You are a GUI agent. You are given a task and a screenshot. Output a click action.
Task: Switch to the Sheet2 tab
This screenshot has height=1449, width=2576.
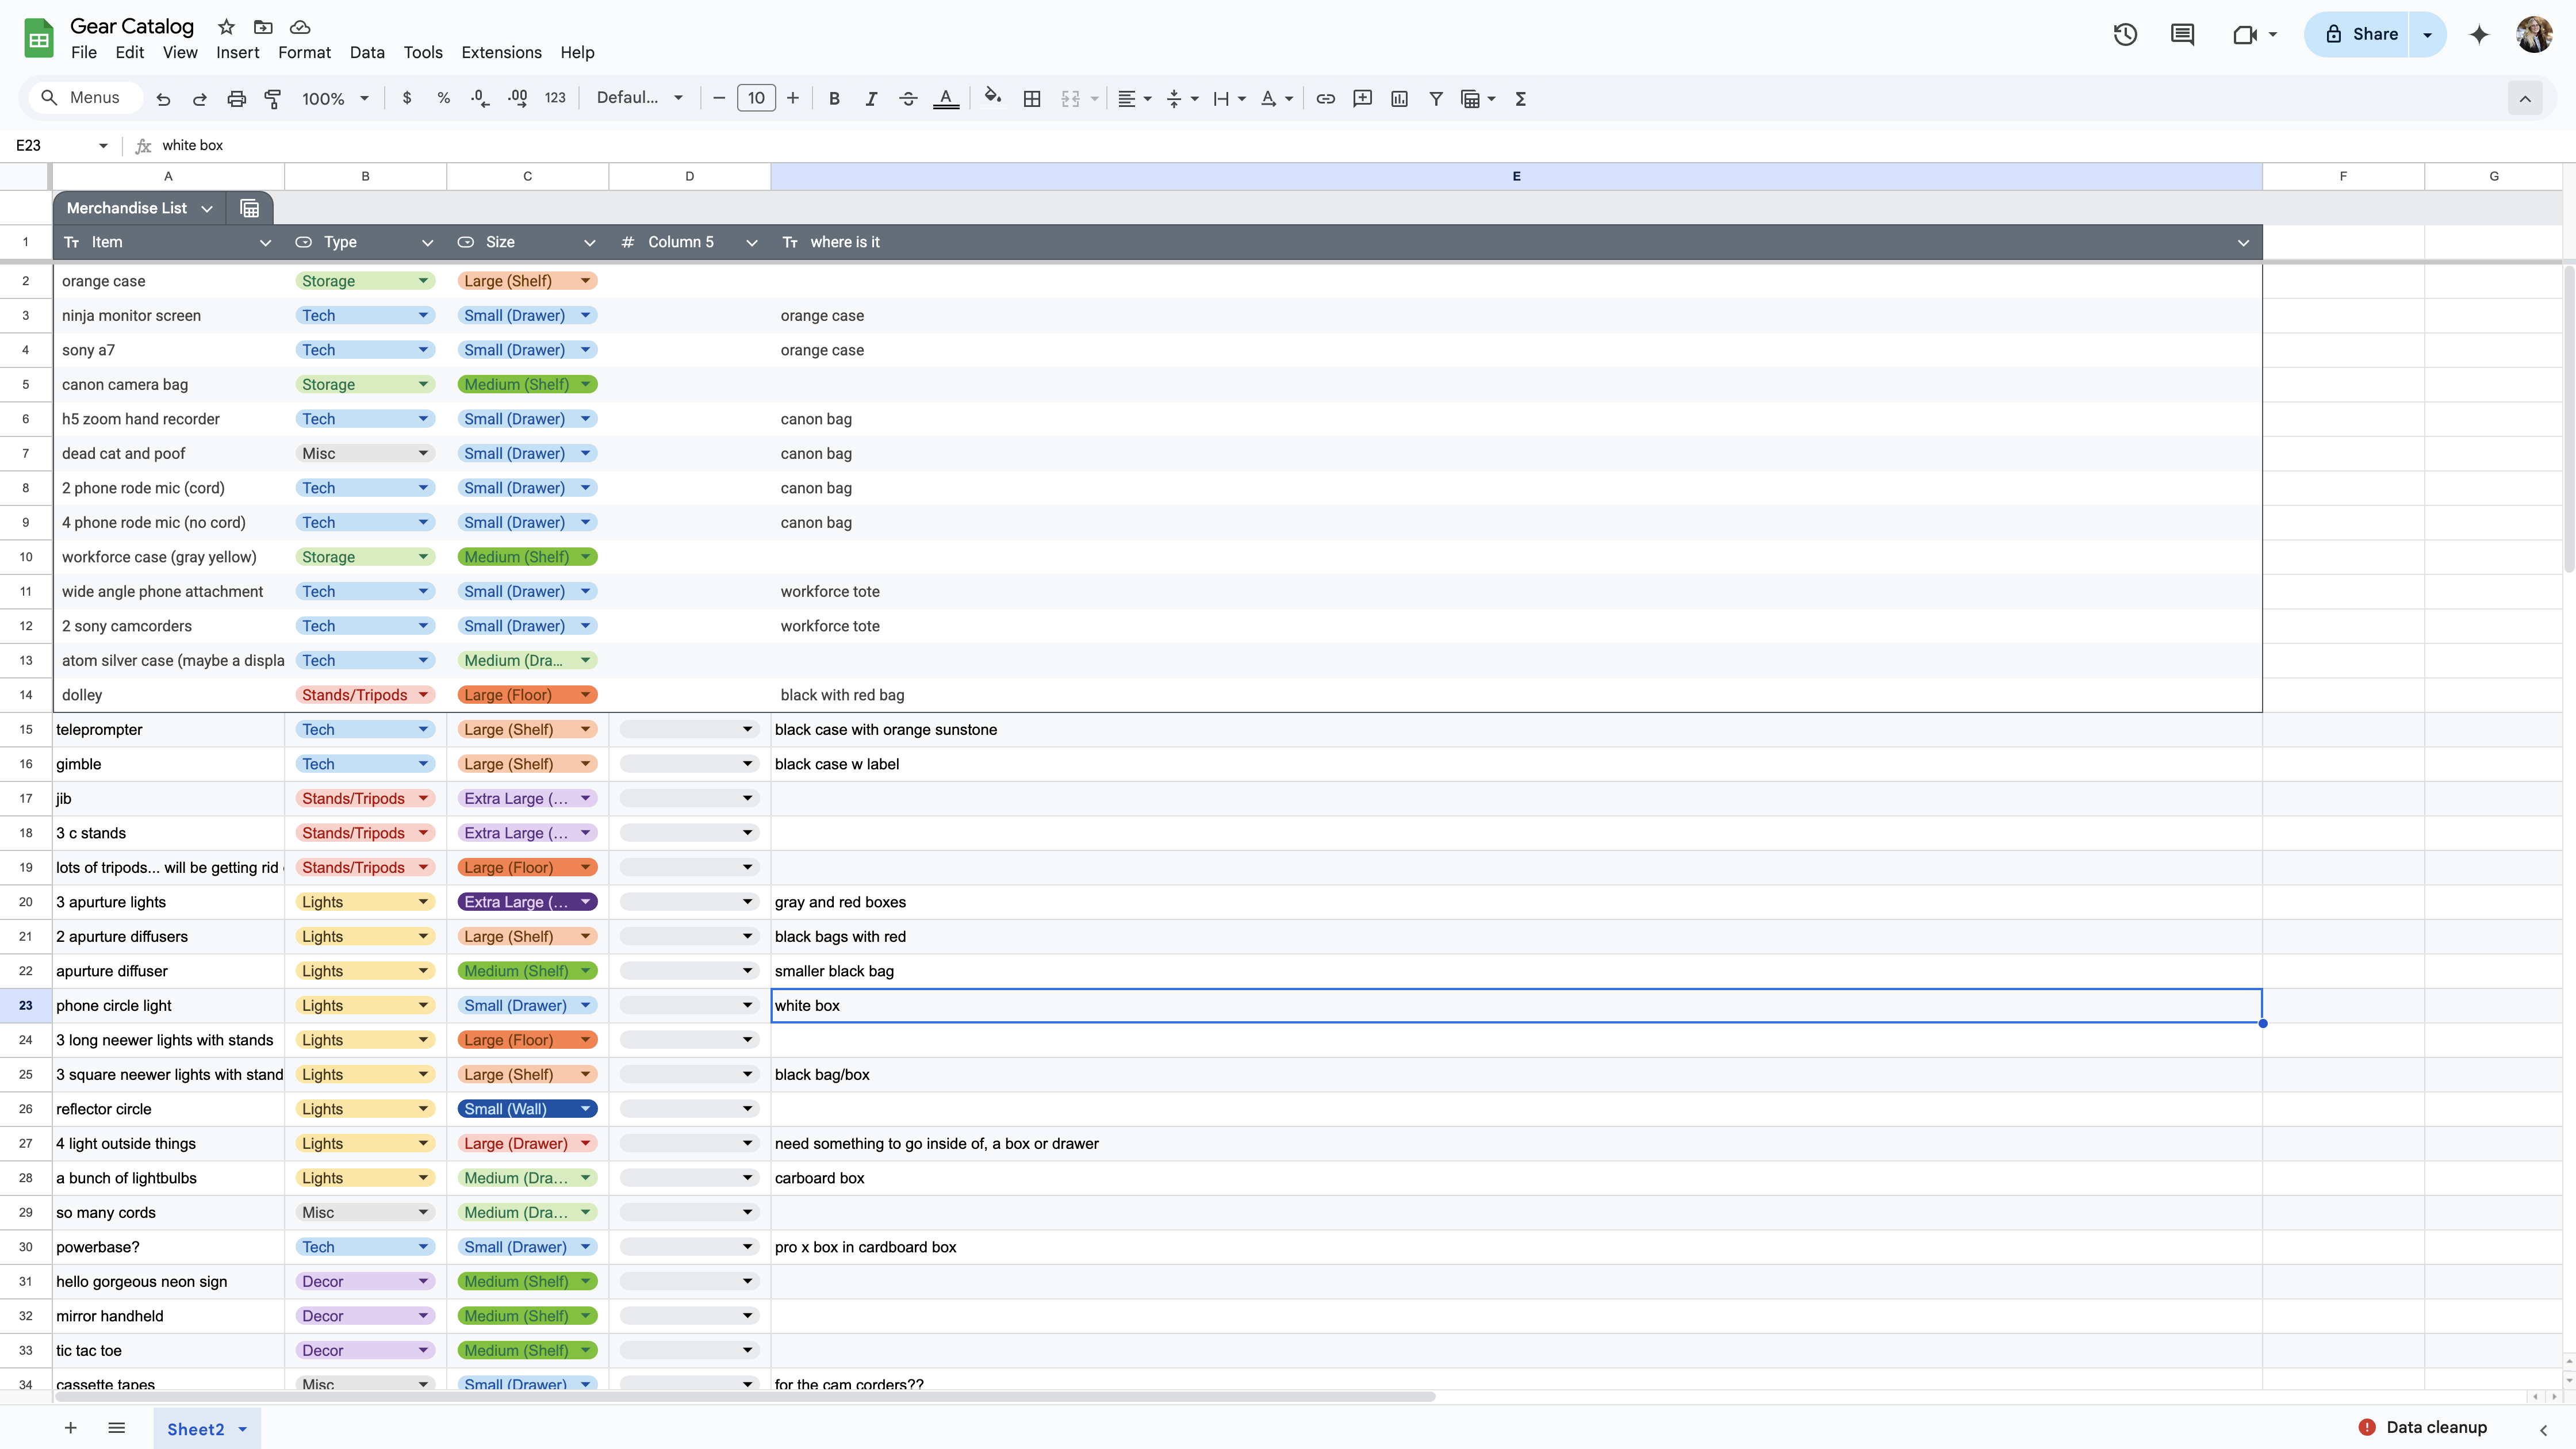195,1429
